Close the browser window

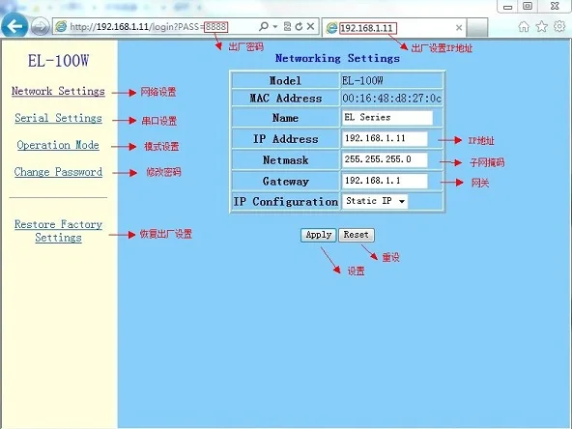click(x=555, y=6)
